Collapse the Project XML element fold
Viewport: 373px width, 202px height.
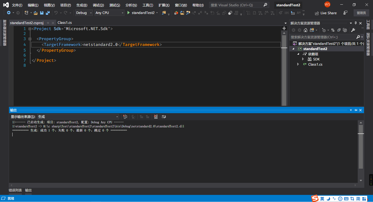(30, 29)
